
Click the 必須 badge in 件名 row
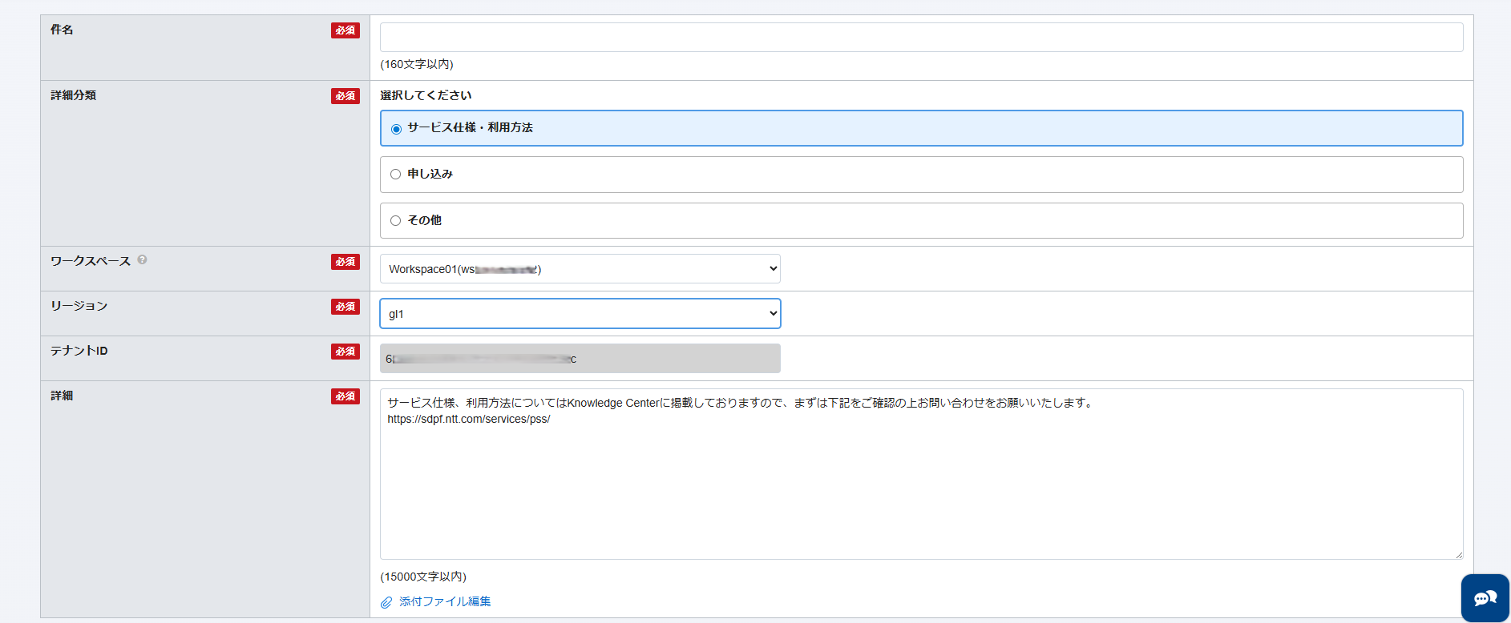tap(345, 30)
